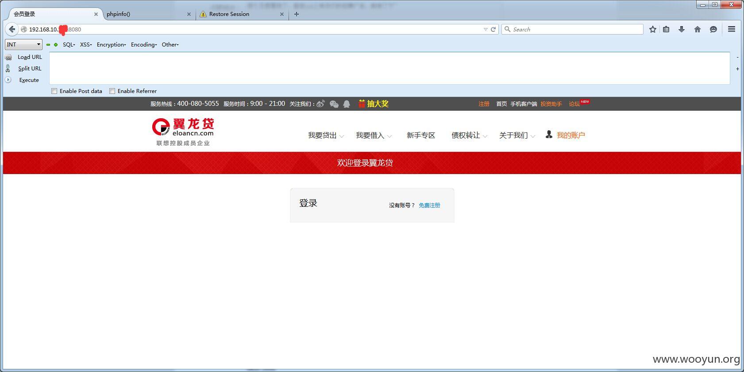The width and height of the screenshot is (744, 372).
Task: Go back with the browser back arrow
Action: (12, 29)
